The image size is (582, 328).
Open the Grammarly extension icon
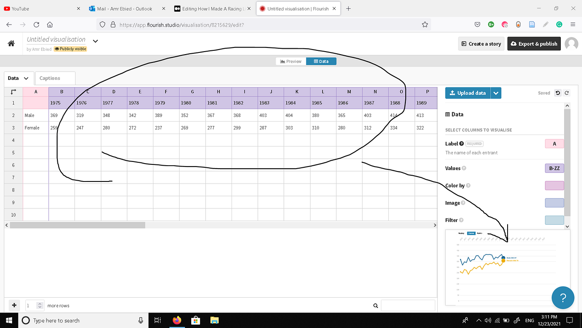(560, 25)
